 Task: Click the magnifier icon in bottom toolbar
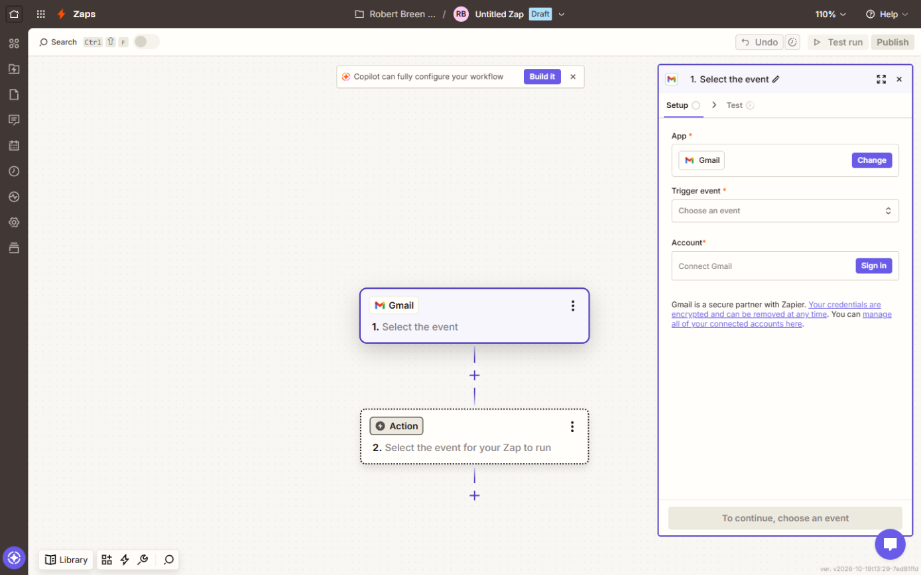(x=169, y=560)
